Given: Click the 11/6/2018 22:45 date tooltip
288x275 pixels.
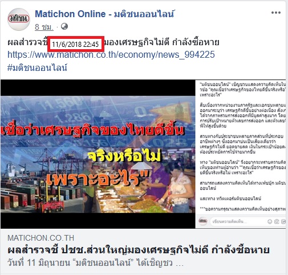Looking at the screenshot, I should (76, 44).
